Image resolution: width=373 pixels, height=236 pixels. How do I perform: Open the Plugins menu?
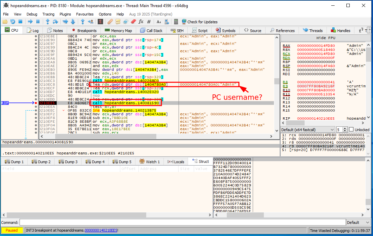click(65, 14)
